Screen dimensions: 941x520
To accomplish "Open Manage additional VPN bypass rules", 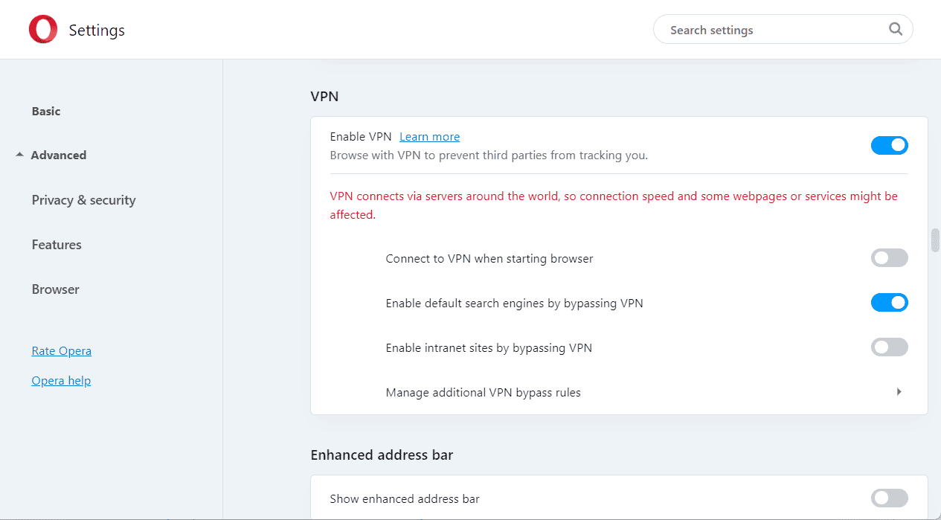I will tap(483, 392).
